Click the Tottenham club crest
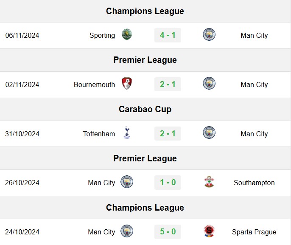The width and height of the screenshot is (291, 245). pyautogui.click(x=127, y=132)
